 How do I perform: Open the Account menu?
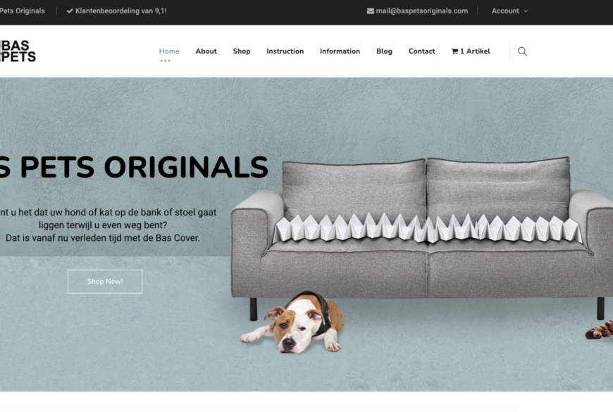tap(505, 11)
